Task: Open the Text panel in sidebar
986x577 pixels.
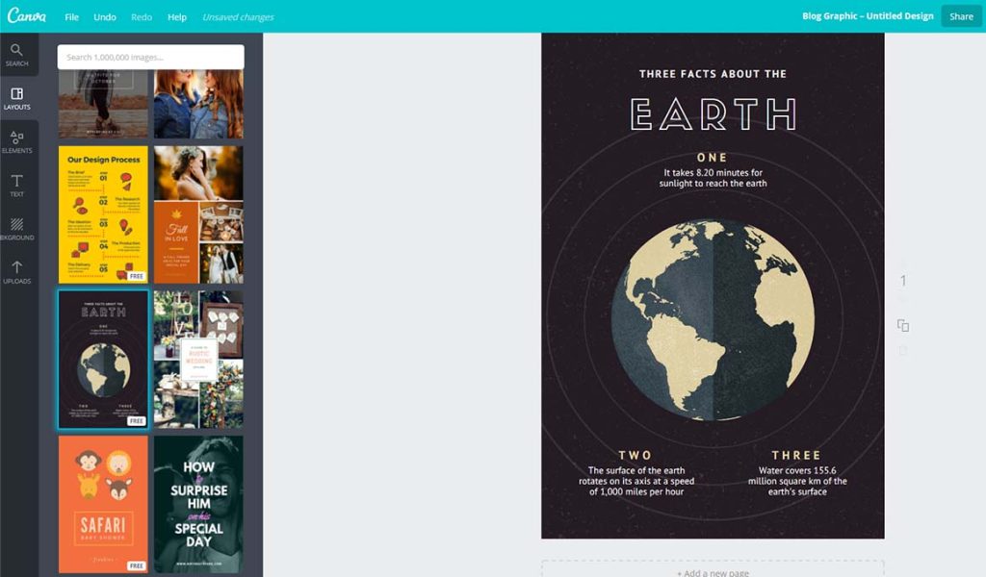Action: click(x=17, y=186)
